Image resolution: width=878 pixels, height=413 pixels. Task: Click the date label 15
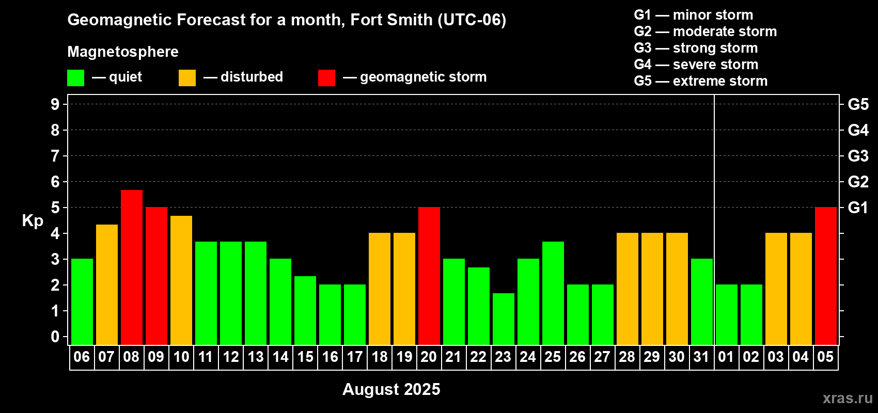click(x=305, y=357)
